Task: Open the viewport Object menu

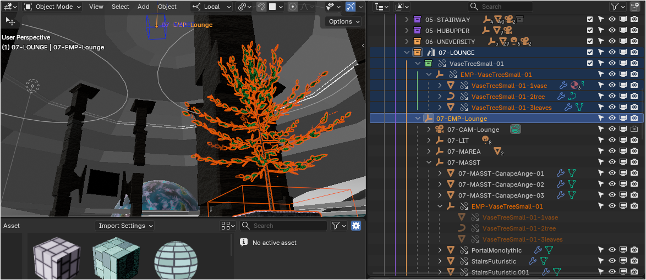Action: pyautogui.click(x=167, y=7)
